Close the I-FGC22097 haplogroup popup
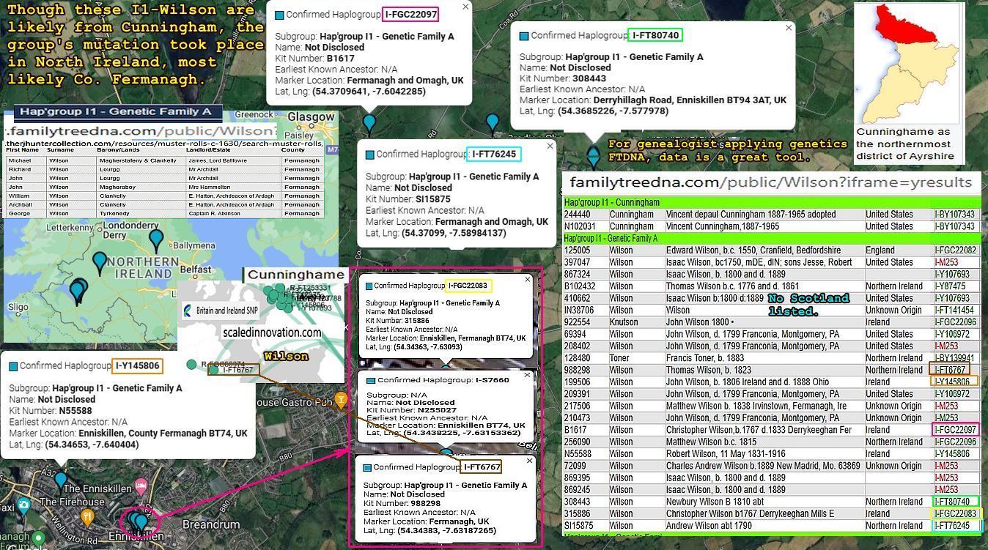The image size is (988, 550). 465,7
